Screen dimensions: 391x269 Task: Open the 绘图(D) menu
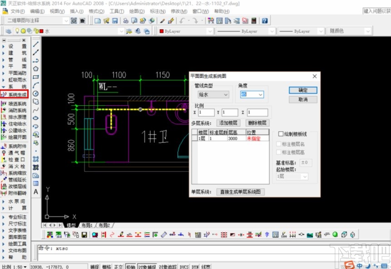137,11
